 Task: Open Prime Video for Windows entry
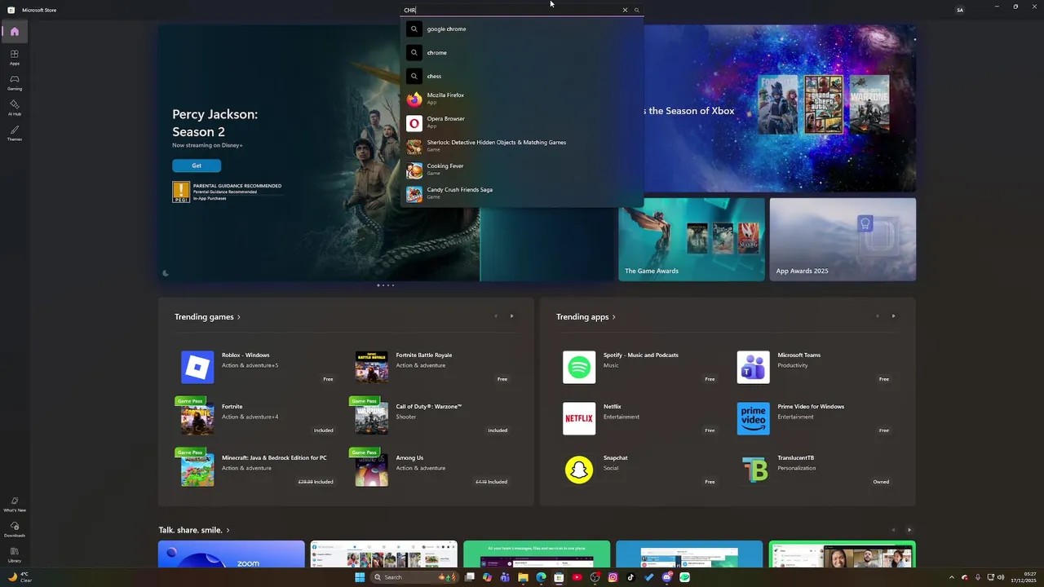click(x=814, y=418)
